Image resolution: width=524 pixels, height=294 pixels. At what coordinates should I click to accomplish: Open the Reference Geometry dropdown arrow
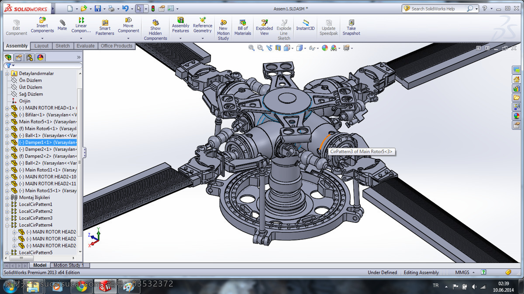203,38
